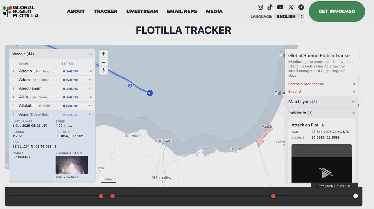
Task: Expand the Map Layers section
Action: pos(353,102)
